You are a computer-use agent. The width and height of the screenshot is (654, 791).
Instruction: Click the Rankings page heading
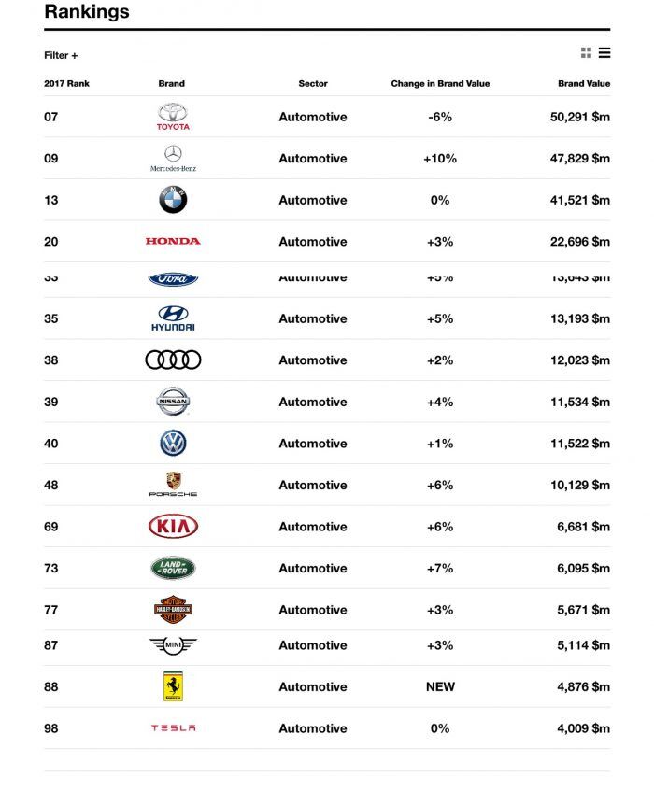click(x=89, y=12)
